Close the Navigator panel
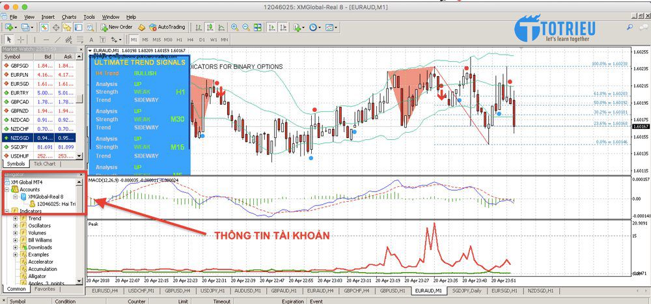This screenshot has height=304, width=651. click(79, 175)
